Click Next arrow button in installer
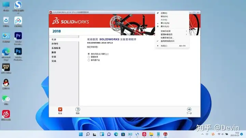 coord(189,111)
